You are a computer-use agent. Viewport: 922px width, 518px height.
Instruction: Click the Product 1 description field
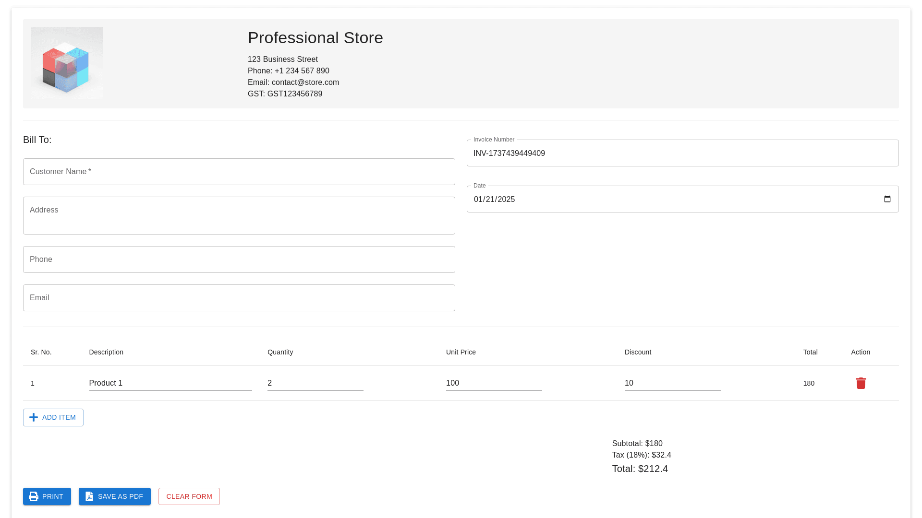pos(170,383)
